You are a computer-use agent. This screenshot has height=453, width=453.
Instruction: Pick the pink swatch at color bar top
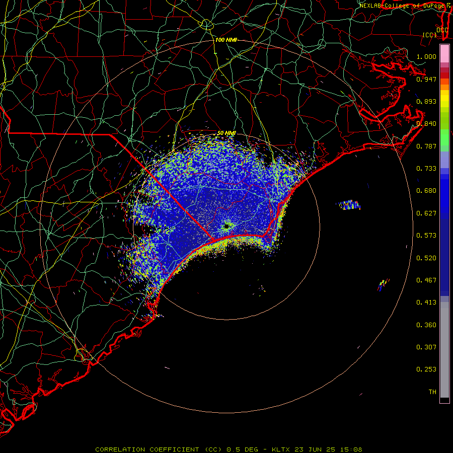pos(444,54)
